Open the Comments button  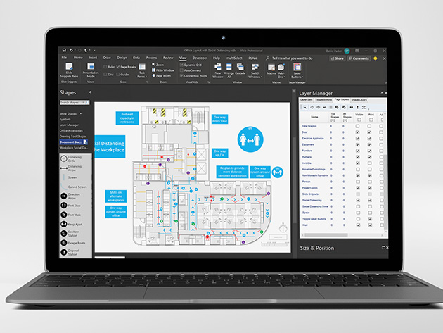coord(359,58)
